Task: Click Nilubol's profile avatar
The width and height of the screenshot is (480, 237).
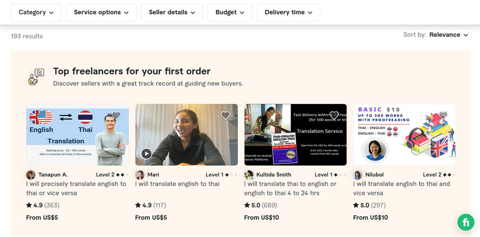Action: (358, 175)
